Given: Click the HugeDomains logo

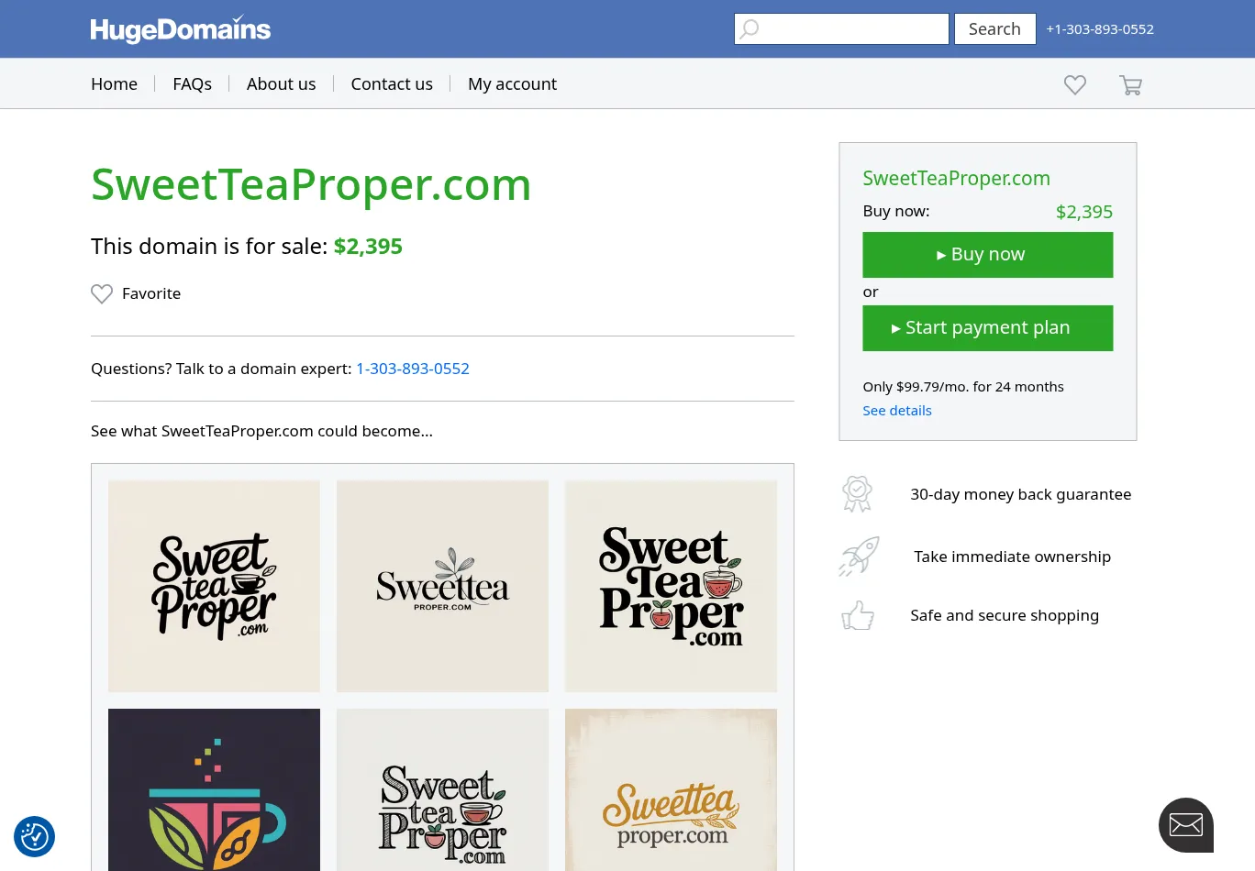Looking at the screenshot, I should click(181, 29).
